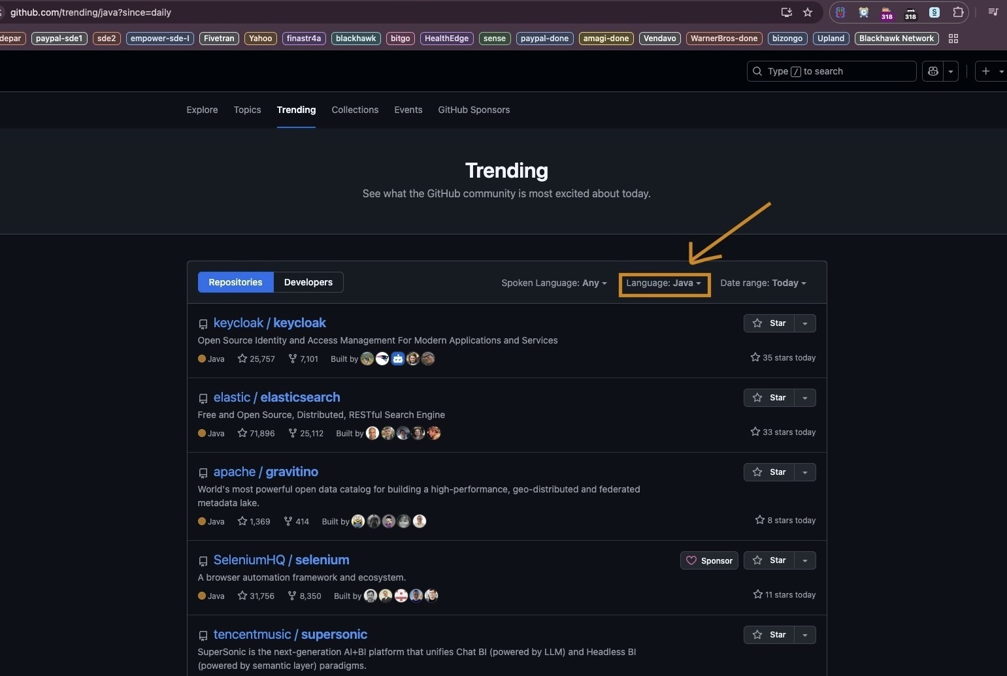Star the tencentmusic supersonic repository
The width and height of the screenshot is (1007, 676).
[x=769, y=635]
